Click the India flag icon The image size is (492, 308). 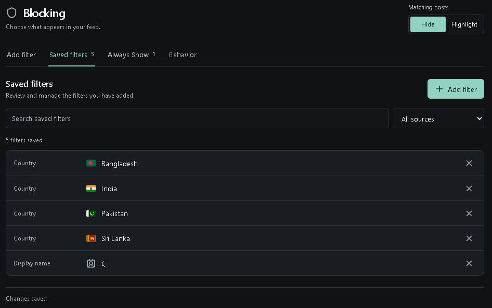(x=91, y=189)
